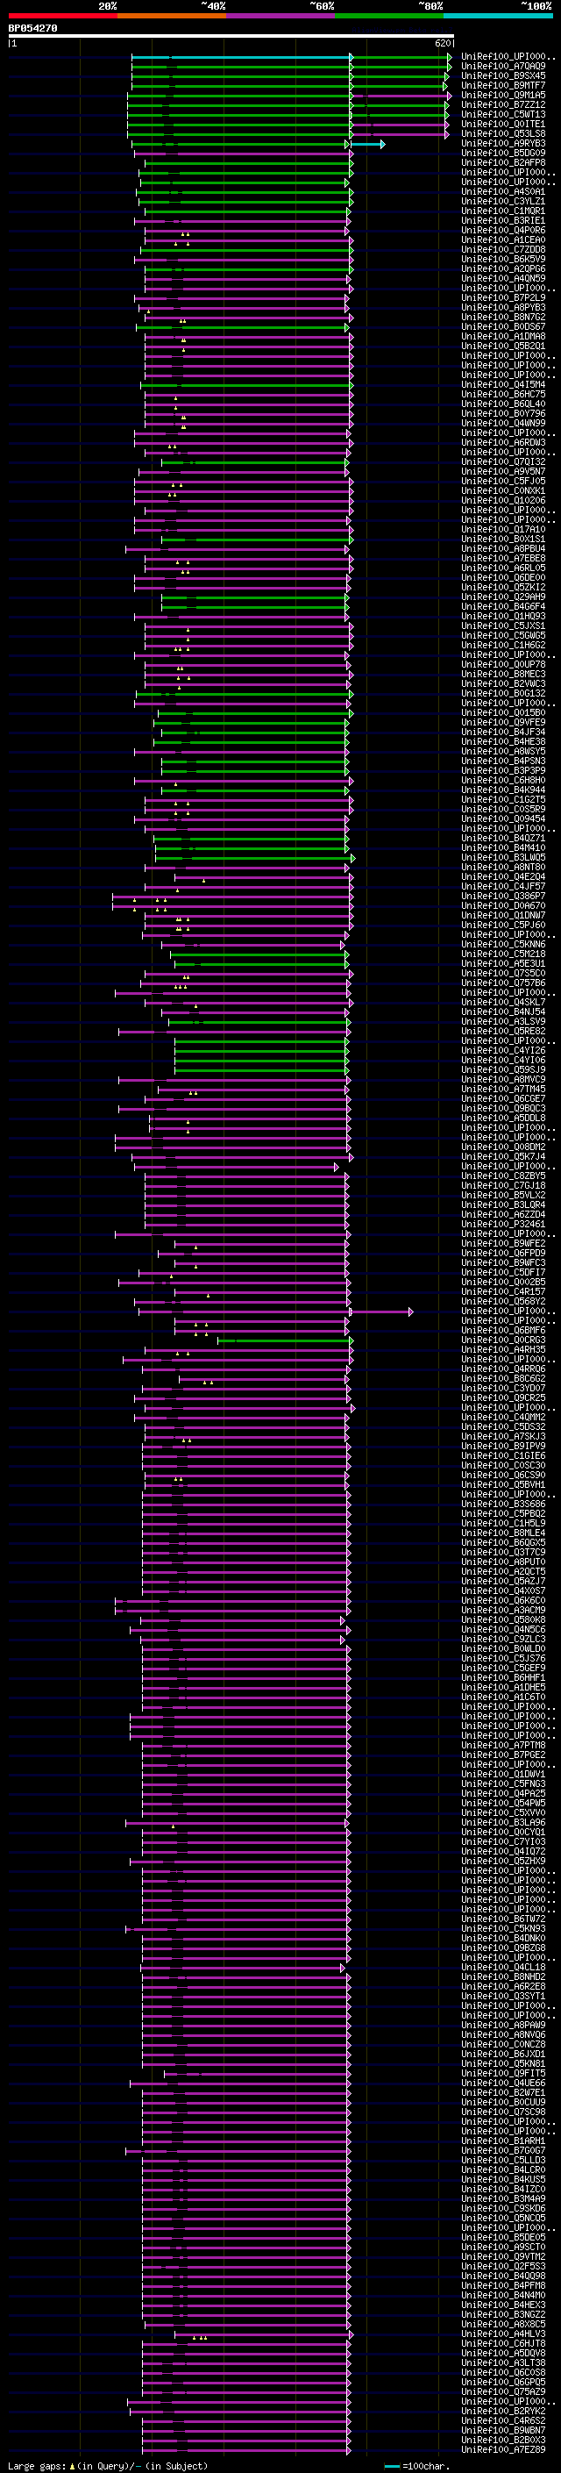Click the BP054270 query label

(x=32, y=28)
